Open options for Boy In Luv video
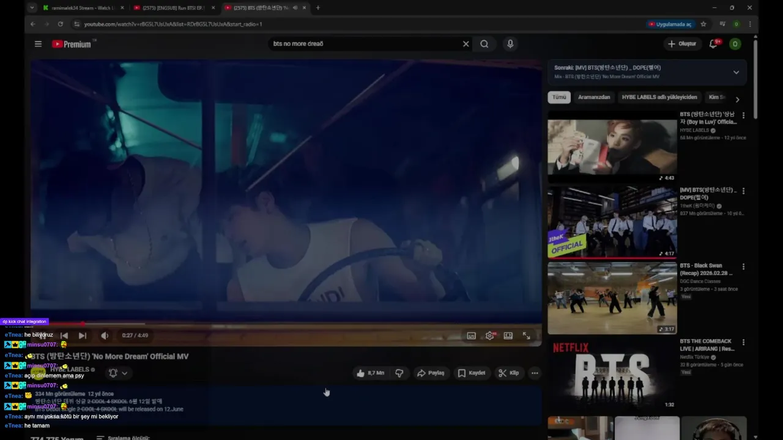Image resolution: width=783 pixels, height=440 pixels. [743, 116]
